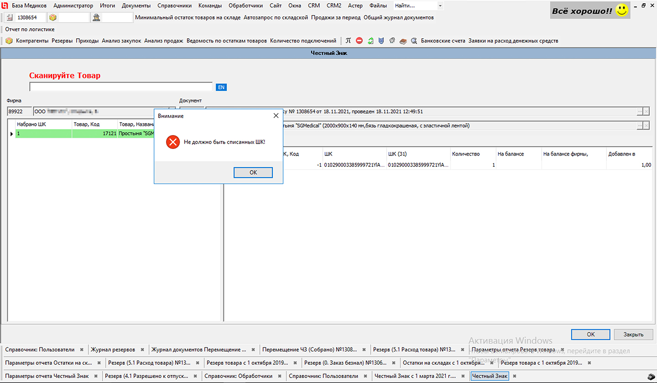Open ellipsis selector on the SGMedical product field
This screenshot has width=657, height=383.
point(640,126)
